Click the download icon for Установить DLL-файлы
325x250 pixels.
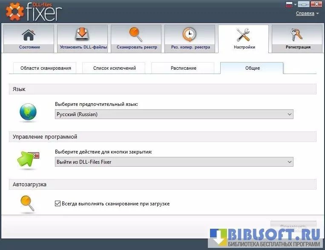tap(82, 34)
